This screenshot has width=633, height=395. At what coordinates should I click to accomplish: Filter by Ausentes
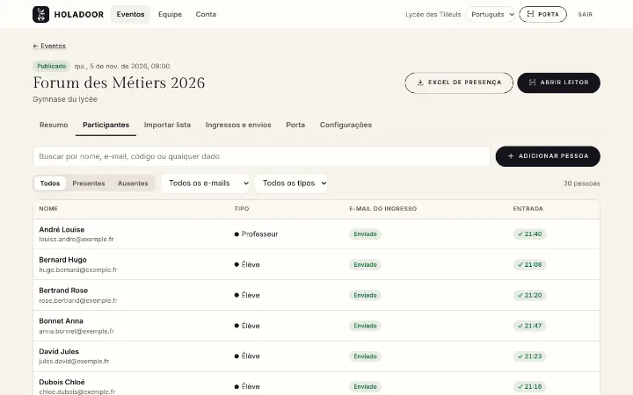point(133,183)
